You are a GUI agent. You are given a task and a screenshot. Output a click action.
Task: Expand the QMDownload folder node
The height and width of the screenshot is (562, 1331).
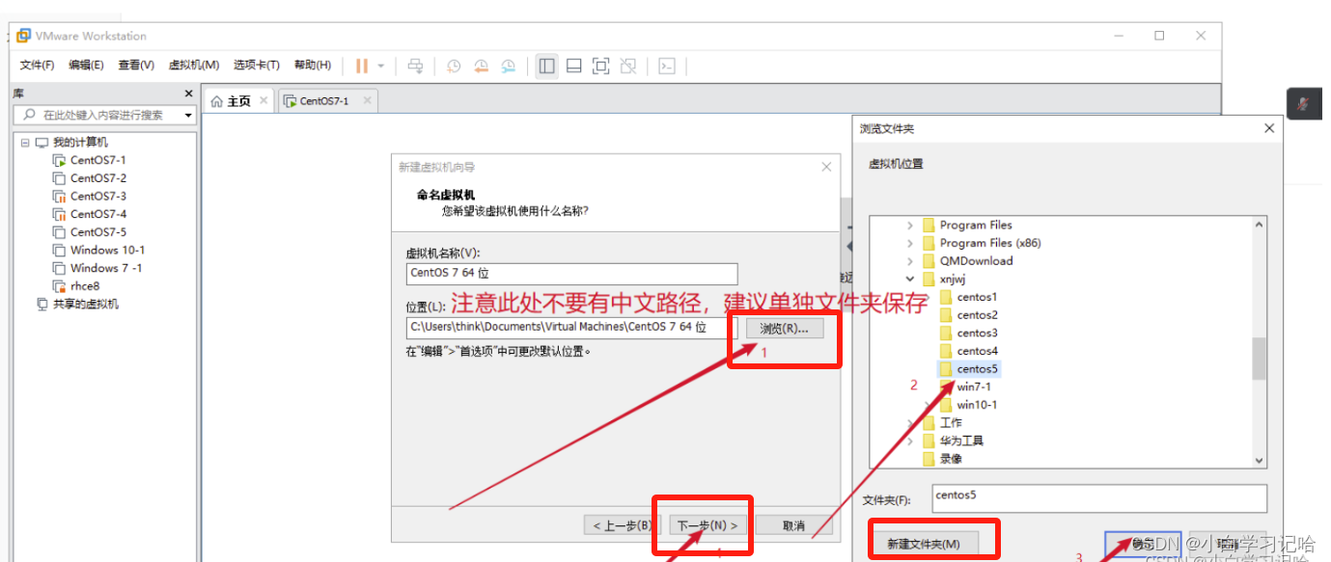pos(910,261)
